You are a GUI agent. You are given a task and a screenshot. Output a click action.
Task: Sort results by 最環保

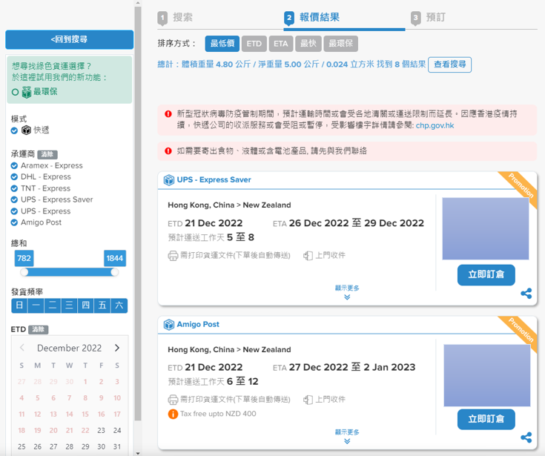click(340, 44)
